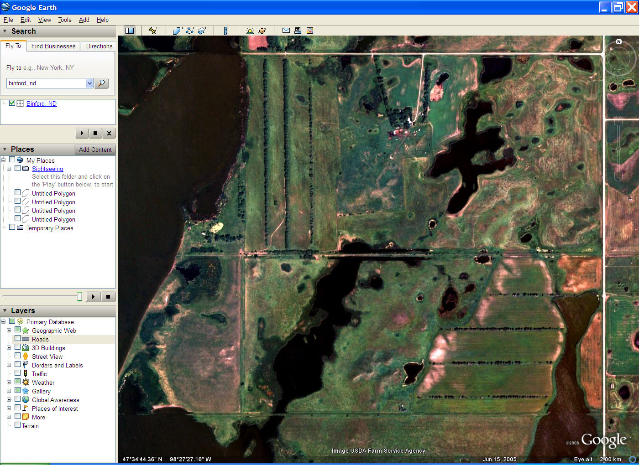Open the File menu
Viewport: 639px width, 465px height.
[8, 20]
